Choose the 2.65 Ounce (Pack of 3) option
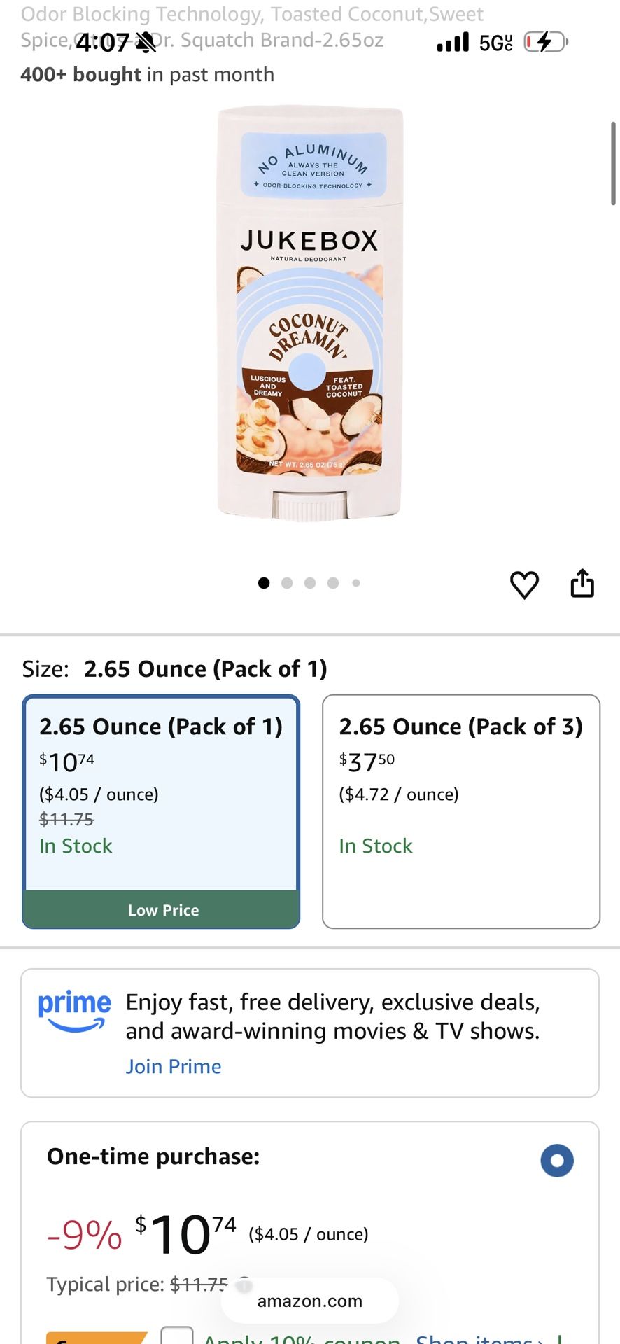Image resolution: width=620 pixels, height=1344 pixels. click(461, 811)
